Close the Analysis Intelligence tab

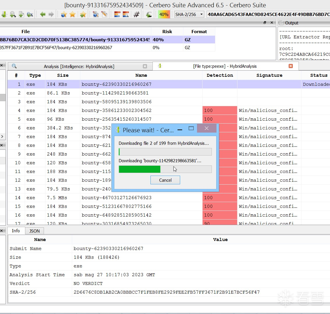(x=145, y=66)
